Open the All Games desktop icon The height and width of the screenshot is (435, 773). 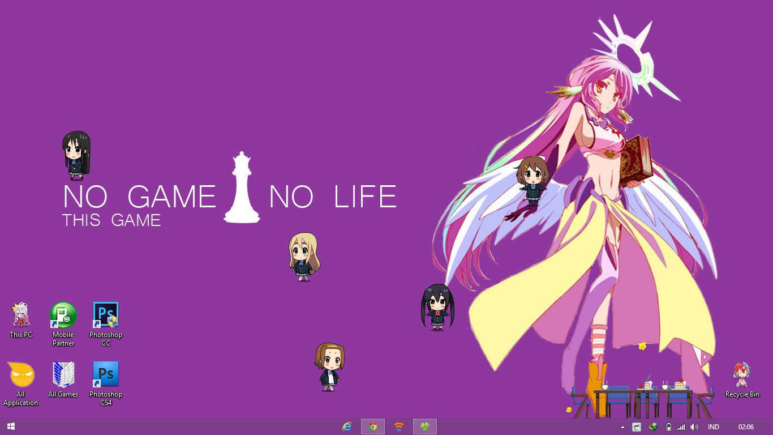63,379
